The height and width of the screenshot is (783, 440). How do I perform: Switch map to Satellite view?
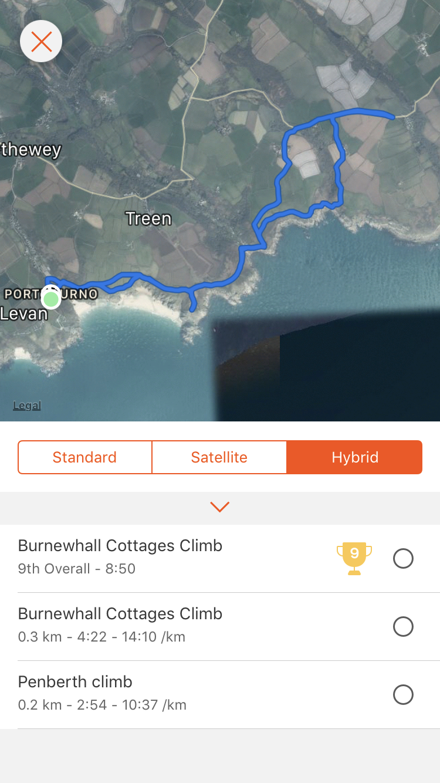(x=219, y=457)
